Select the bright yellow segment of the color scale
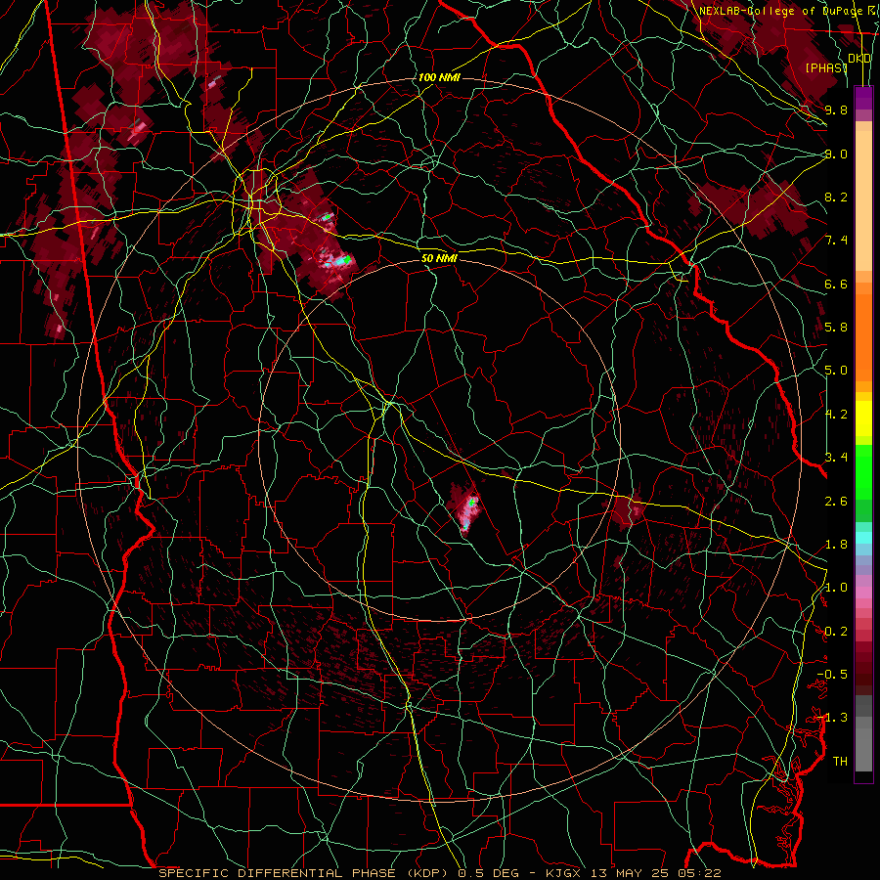880x880 pixels. pos(863,418)
